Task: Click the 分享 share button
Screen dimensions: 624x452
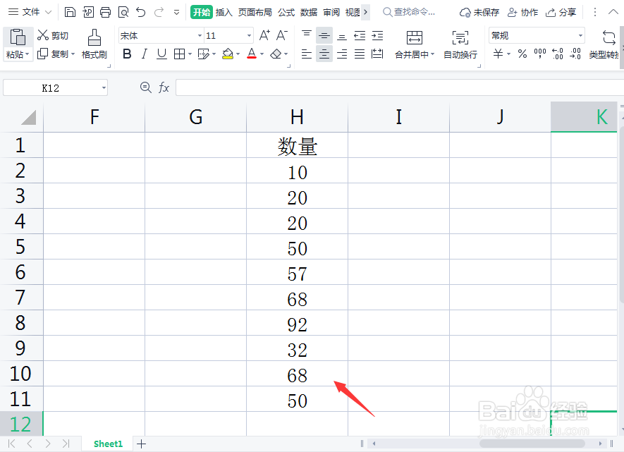Action: click(x=561, y=12)
